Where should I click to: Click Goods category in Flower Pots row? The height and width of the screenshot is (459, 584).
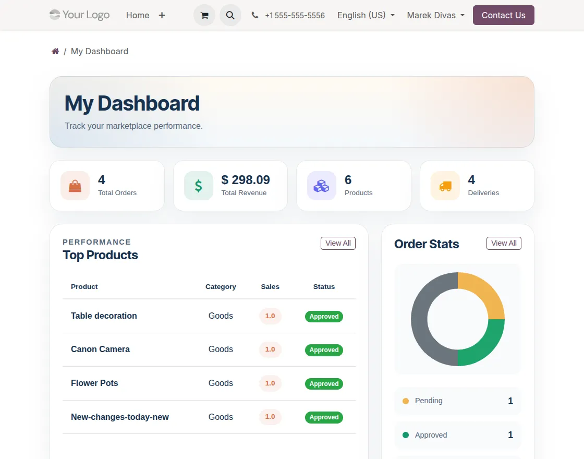point(221,383)
